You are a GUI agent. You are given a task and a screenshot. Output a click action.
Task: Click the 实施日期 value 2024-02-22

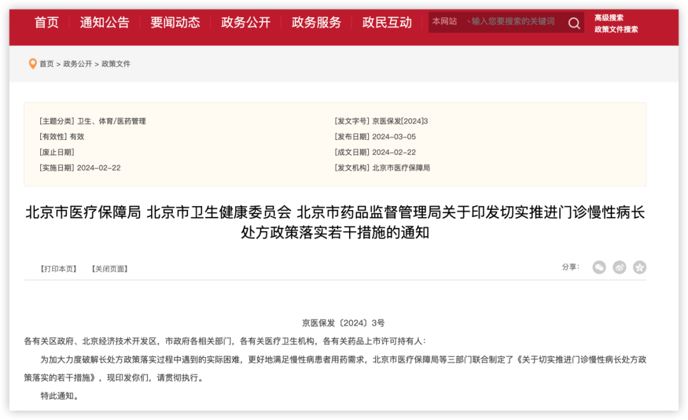99,168
